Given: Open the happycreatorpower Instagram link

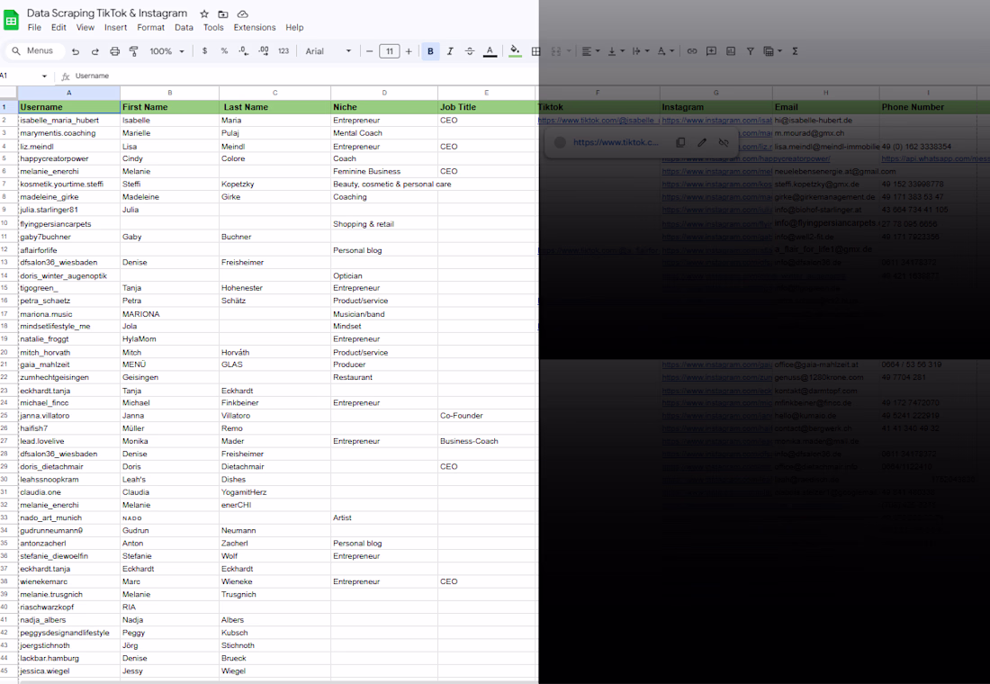Looking at the screenshot, I should tap(746, 158).
